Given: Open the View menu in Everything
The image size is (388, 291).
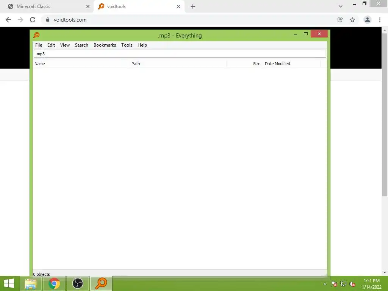Looking at the screenshot, I should (65, 45).
